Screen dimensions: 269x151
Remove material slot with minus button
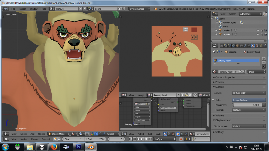(x=264, y=63)
